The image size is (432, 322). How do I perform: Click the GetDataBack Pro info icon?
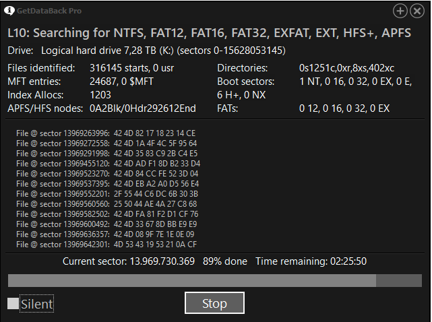(x=9, y=11)
